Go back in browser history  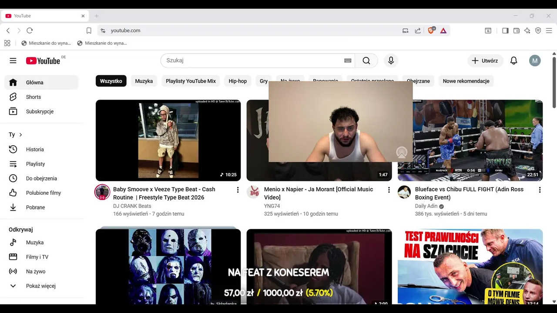(8, 30)
